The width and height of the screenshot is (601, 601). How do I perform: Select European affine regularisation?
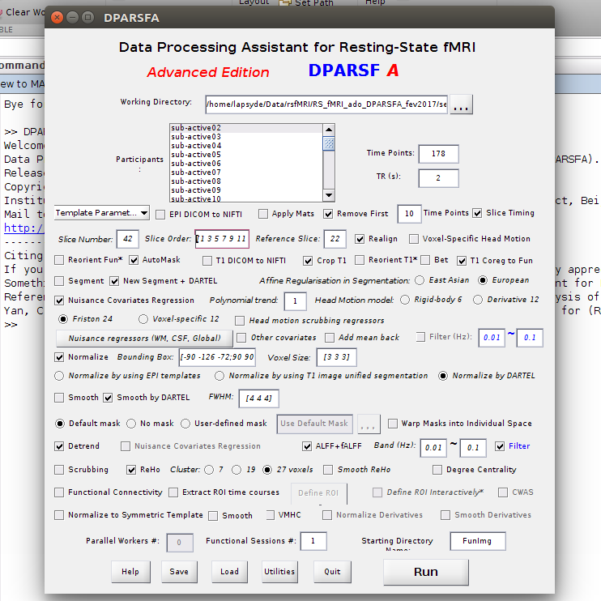483,280
